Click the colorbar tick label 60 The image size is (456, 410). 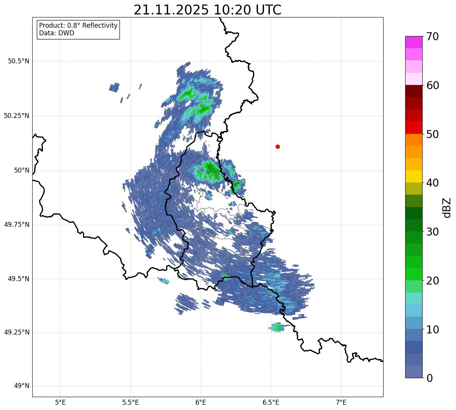click(432, 85)
